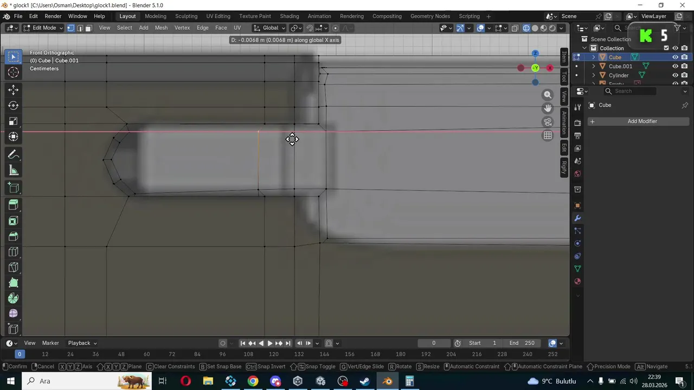This screenshot has height=390, width=694.
Task: Click Add Modifier button
Action: pyautogui.click(x=639, y=121)
